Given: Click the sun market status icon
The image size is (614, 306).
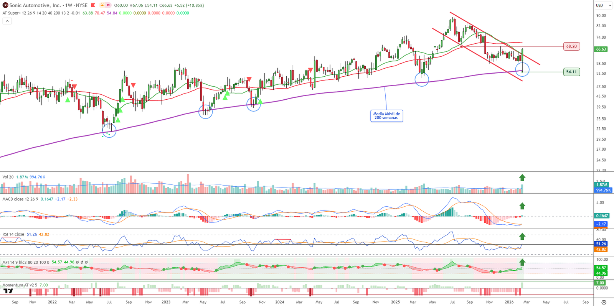Looking at the screenshot, I should coord(102,5).
